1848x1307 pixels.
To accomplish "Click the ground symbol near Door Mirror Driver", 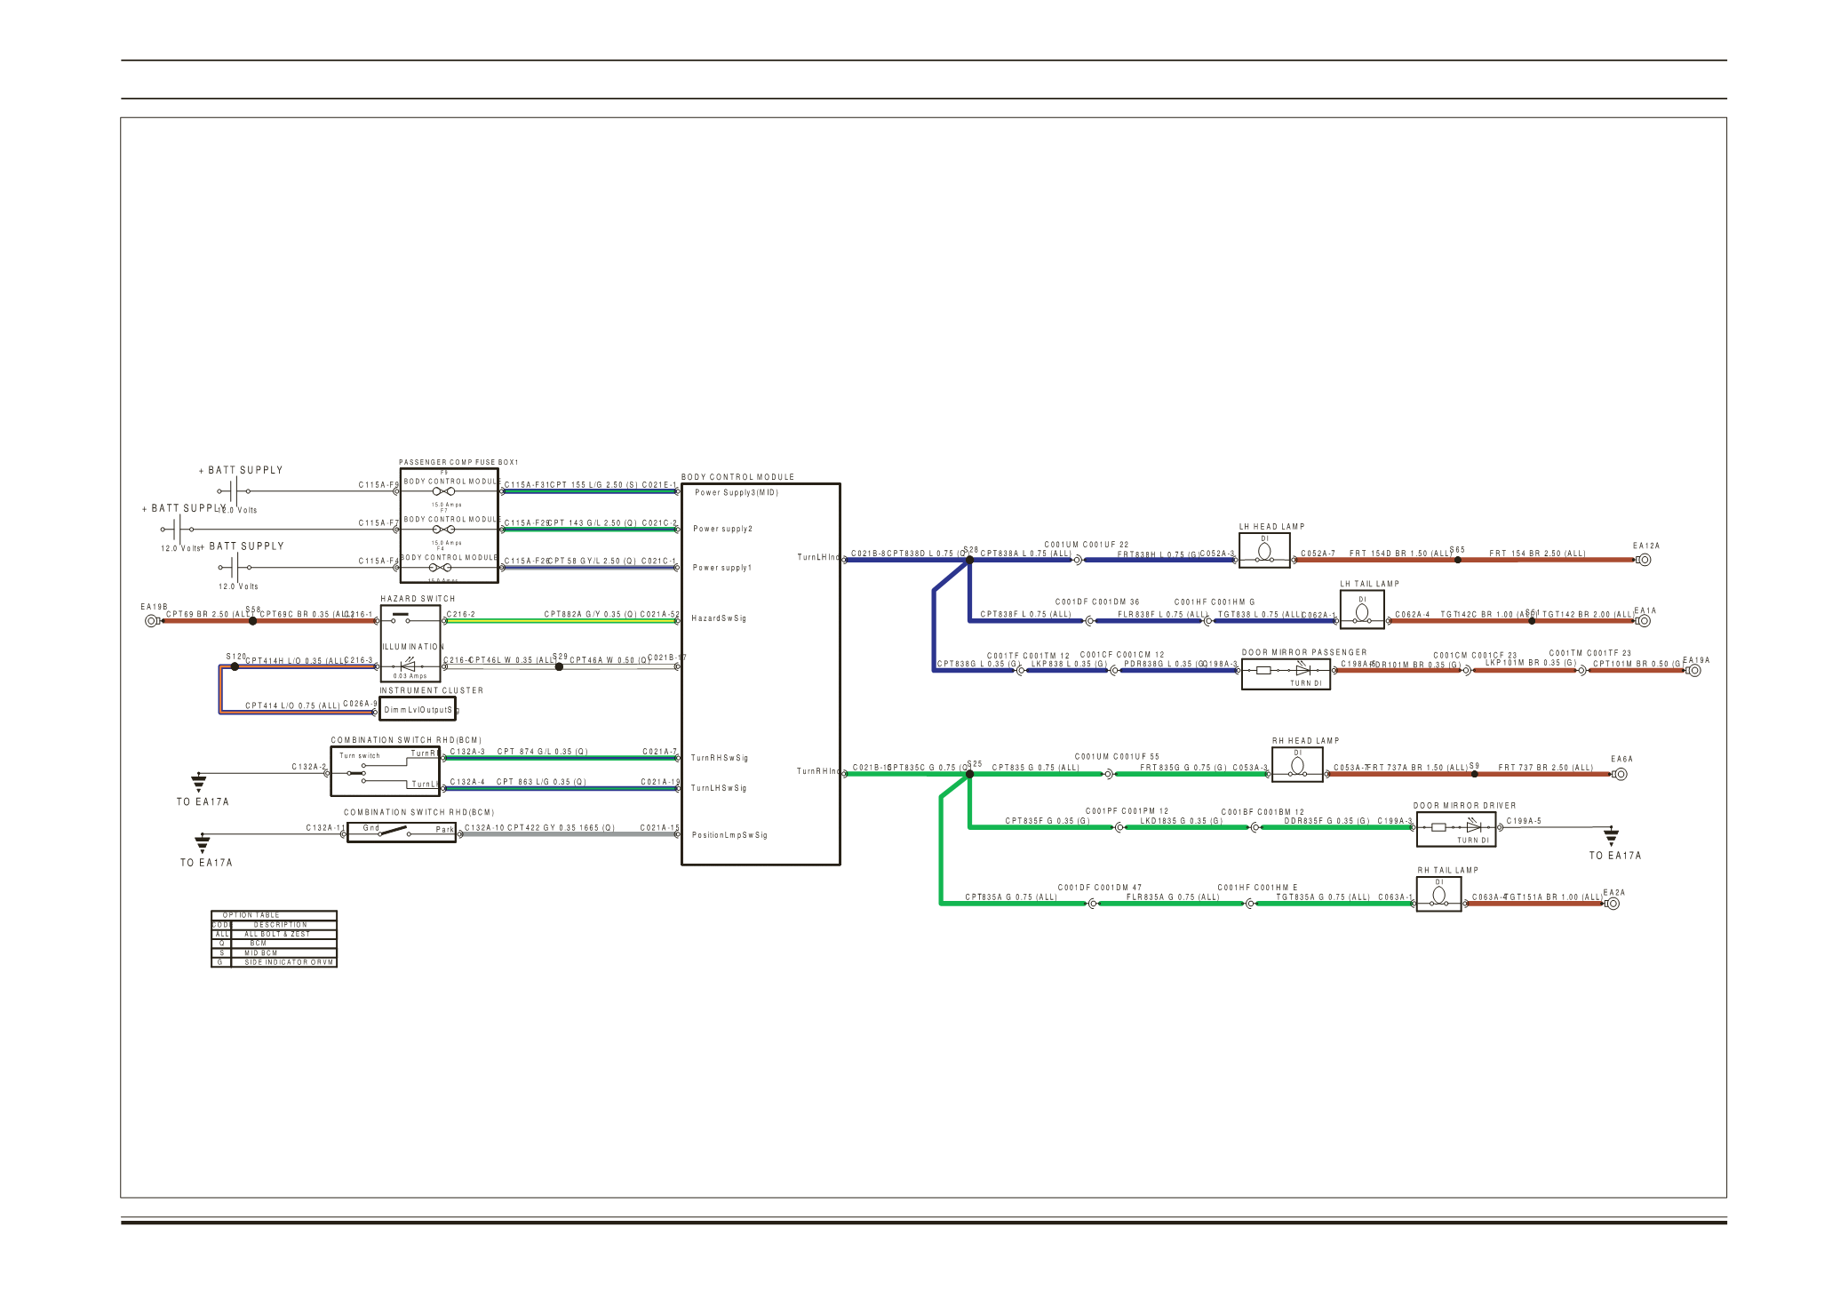I will pyautogui.click(x=1611, y=837).
